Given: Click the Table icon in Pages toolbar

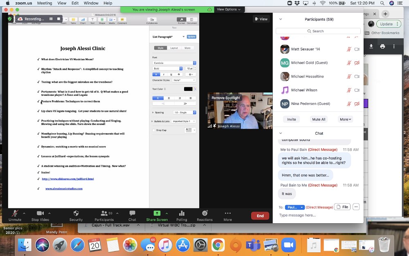Looking at the screenshot, I should pyautogui.click(x=73, y=20).
